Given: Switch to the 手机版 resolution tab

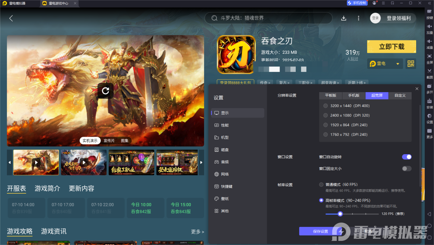Looking at the screenshot, I should tap(354, 96).
